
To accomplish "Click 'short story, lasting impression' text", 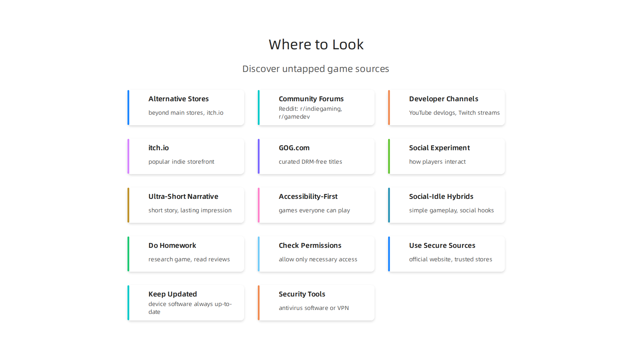I will pyautogui.click(x=190, y=210).
